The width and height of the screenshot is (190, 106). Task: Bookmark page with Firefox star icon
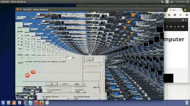pos(165,15)
